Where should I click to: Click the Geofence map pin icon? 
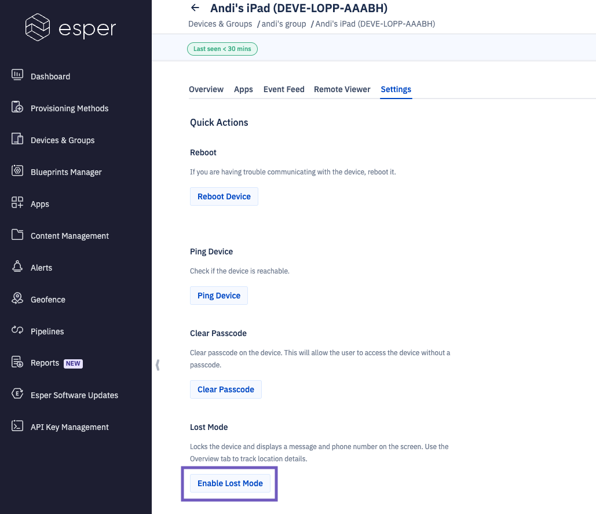pos(17,298)
